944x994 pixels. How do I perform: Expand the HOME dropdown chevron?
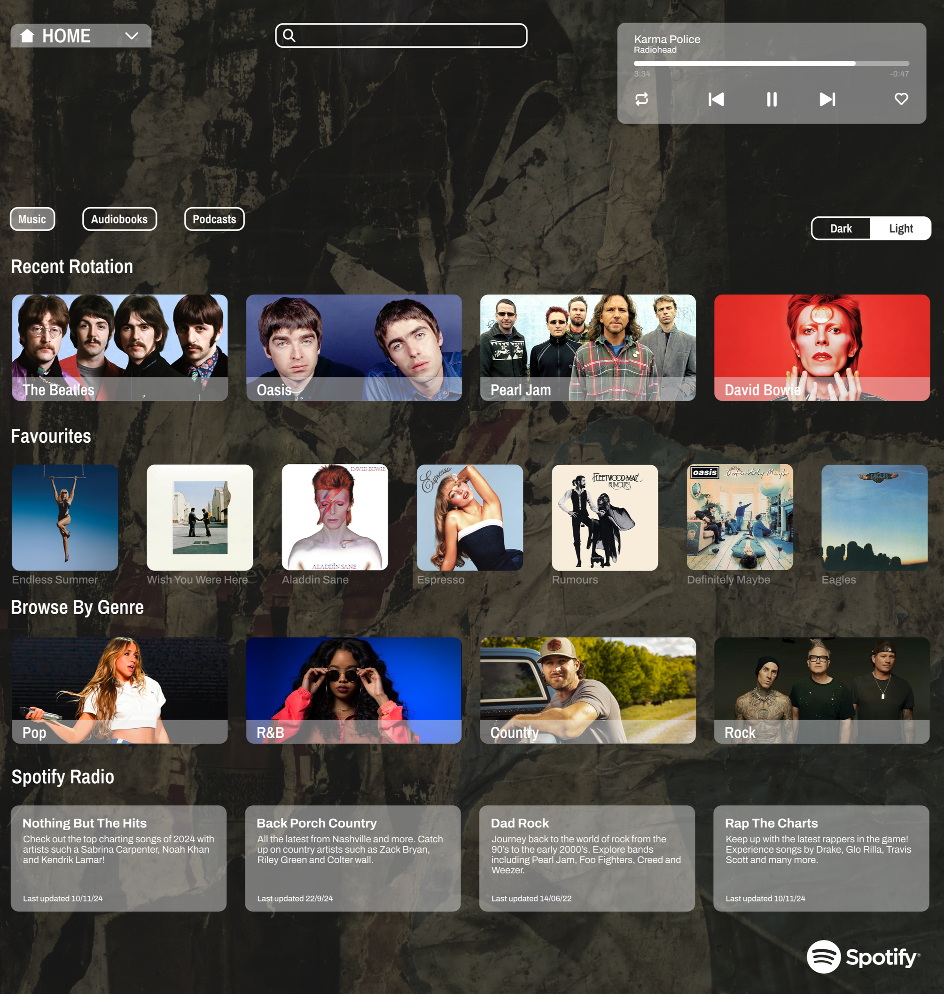tap(132, 36)
